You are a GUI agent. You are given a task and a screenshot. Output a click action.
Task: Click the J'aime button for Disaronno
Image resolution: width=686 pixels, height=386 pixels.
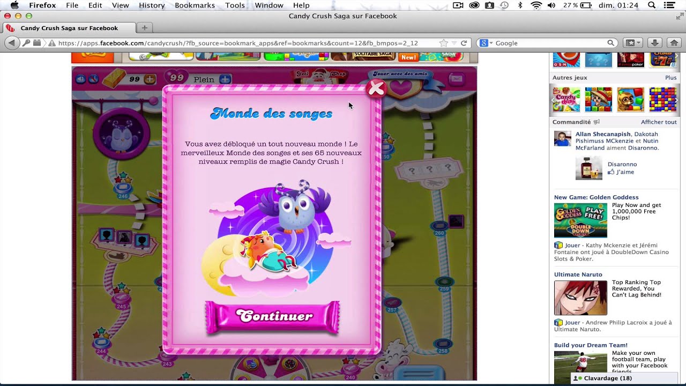tap(621, 172)
